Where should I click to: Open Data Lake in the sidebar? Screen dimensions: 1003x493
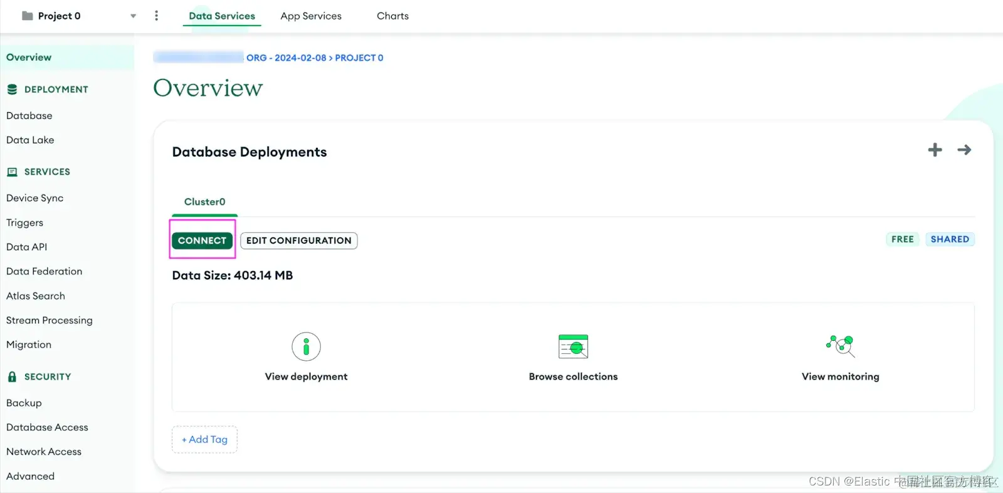click(30, 140)
